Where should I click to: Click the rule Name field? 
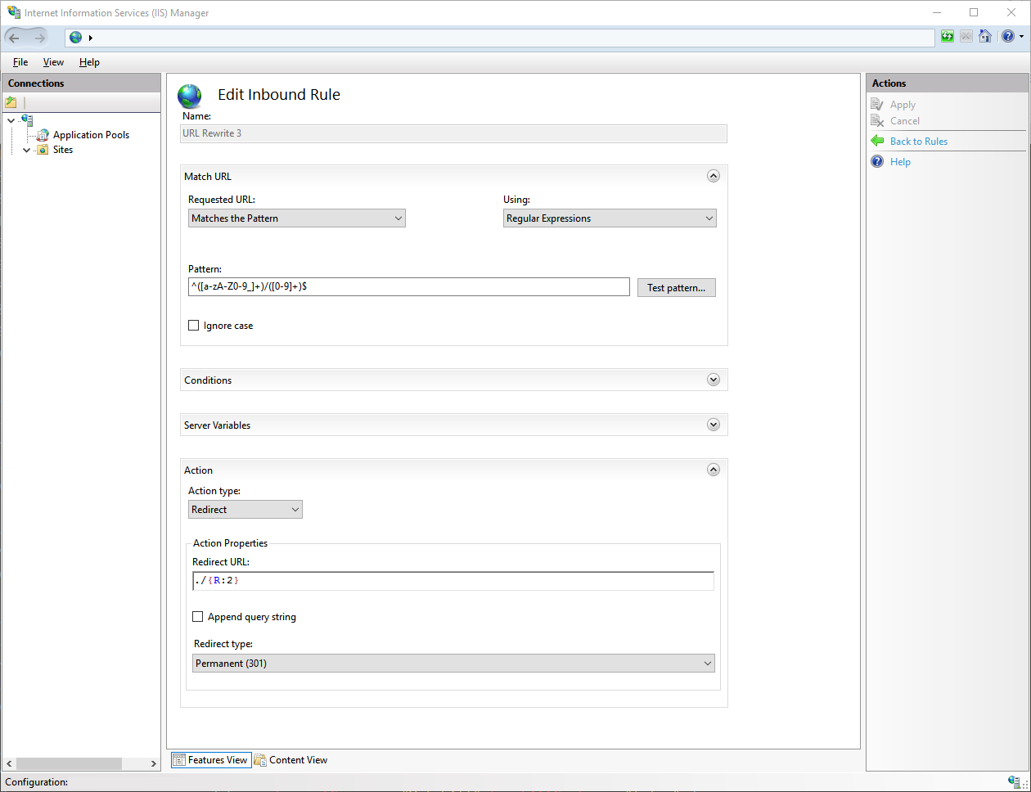453,133
